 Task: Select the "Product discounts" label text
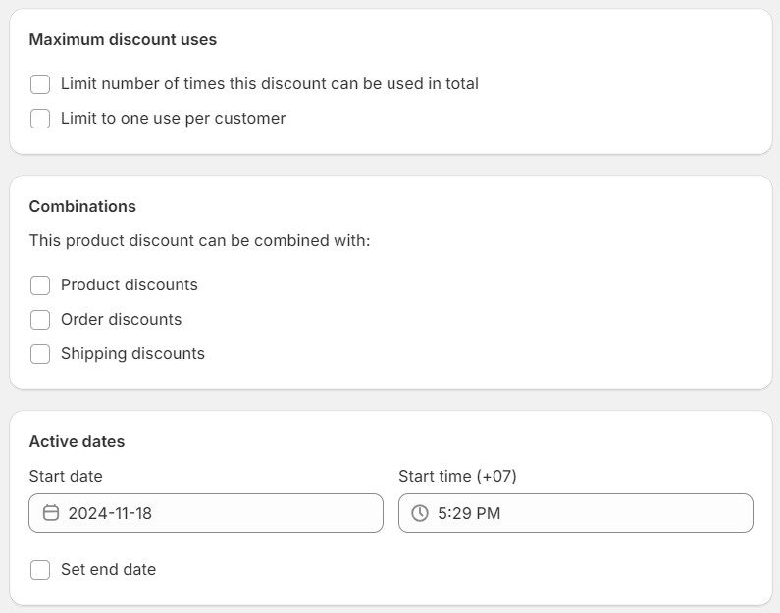click(x=130, y=285)
